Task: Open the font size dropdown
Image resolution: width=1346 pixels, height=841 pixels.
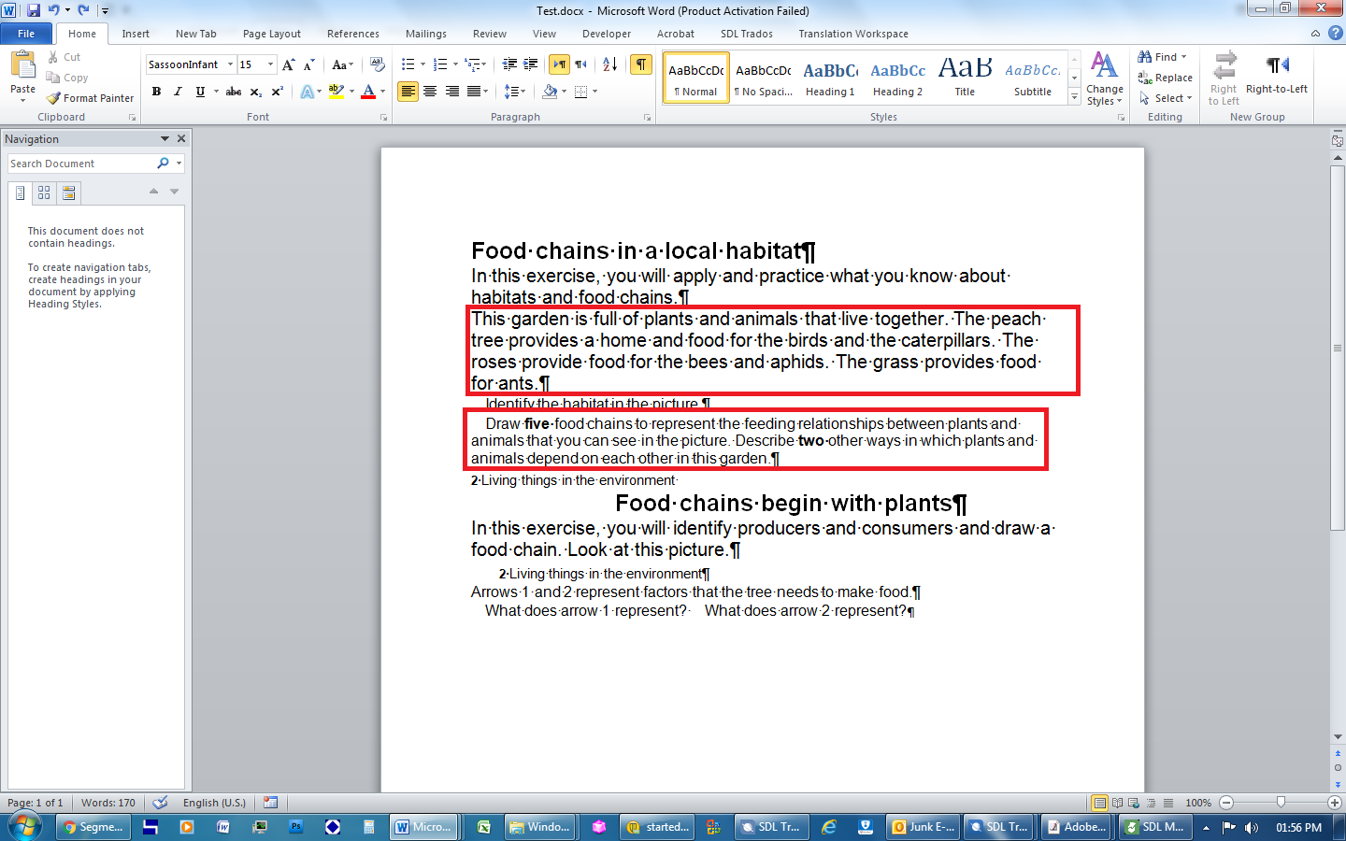Action: [x=271, y=64]
